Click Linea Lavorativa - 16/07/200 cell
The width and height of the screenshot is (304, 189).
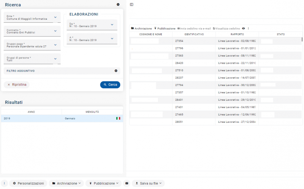(x=237, y=78)
